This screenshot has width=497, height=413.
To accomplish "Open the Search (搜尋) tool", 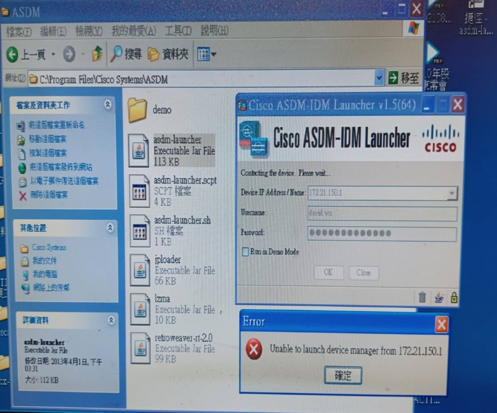I will pos(126,53).
